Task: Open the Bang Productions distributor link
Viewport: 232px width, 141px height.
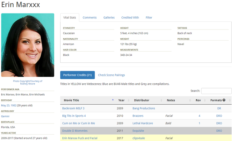Action: 144,108
